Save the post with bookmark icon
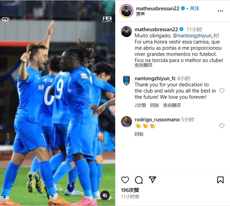230x206 pixels. [220, 180]
